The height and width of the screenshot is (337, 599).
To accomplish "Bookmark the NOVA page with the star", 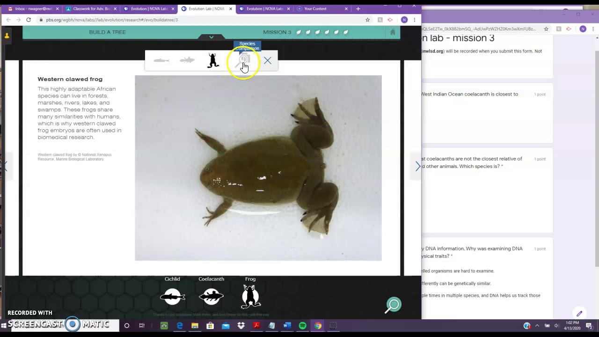I will (x=367, y=20).
